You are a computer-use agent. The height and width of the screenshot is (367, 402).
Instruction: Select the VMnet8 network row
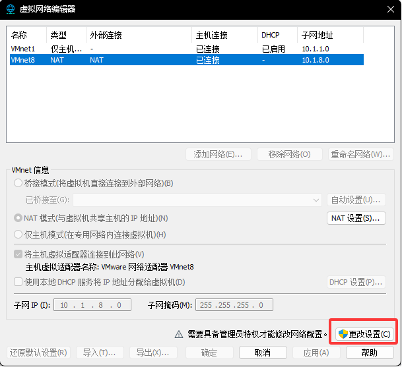pos(187,60)
